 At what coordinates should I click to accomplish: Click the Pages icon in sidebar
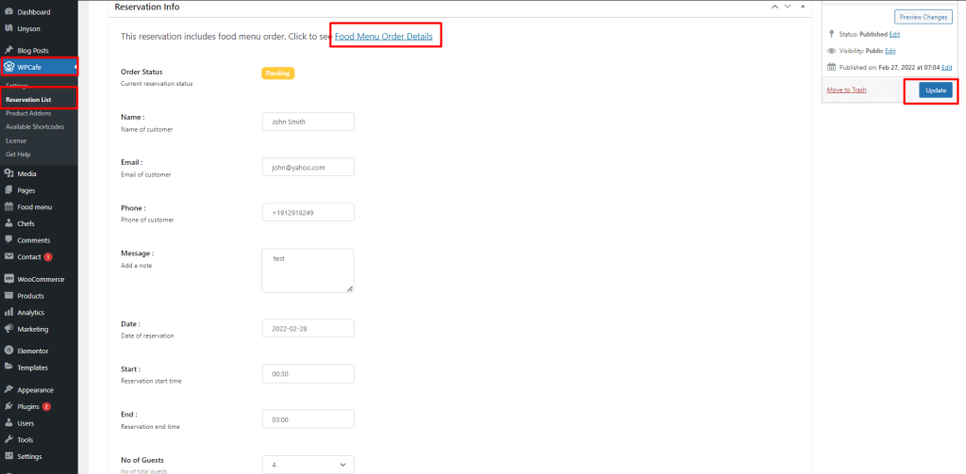[x=9, y=190]
